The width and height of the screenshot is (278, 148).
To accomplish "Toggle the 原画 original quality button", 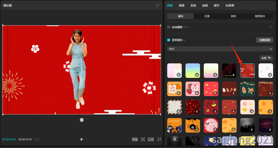I will tap(135, 139).
